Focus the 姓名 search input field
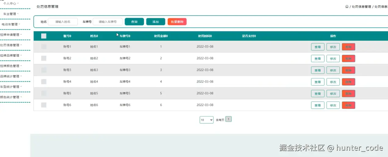388x157 pixels. (x=63, y=22)
